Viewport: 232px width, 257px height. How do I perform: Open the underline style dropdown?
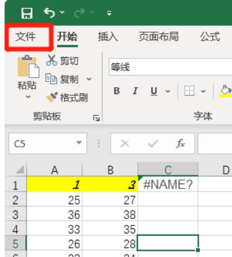pyautogui.click(x=168, y=91)
